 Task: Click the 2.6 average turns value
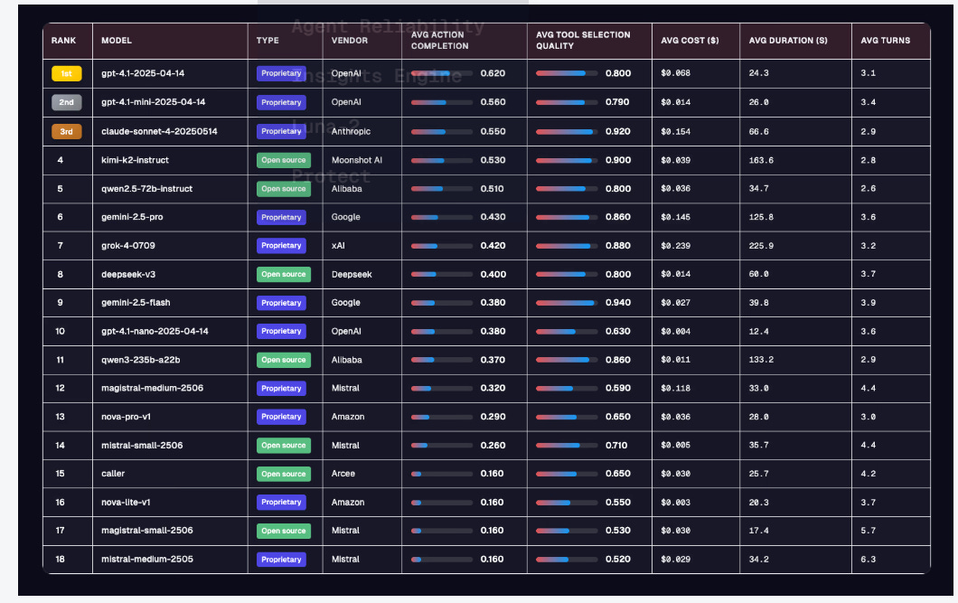coord(869,189)
